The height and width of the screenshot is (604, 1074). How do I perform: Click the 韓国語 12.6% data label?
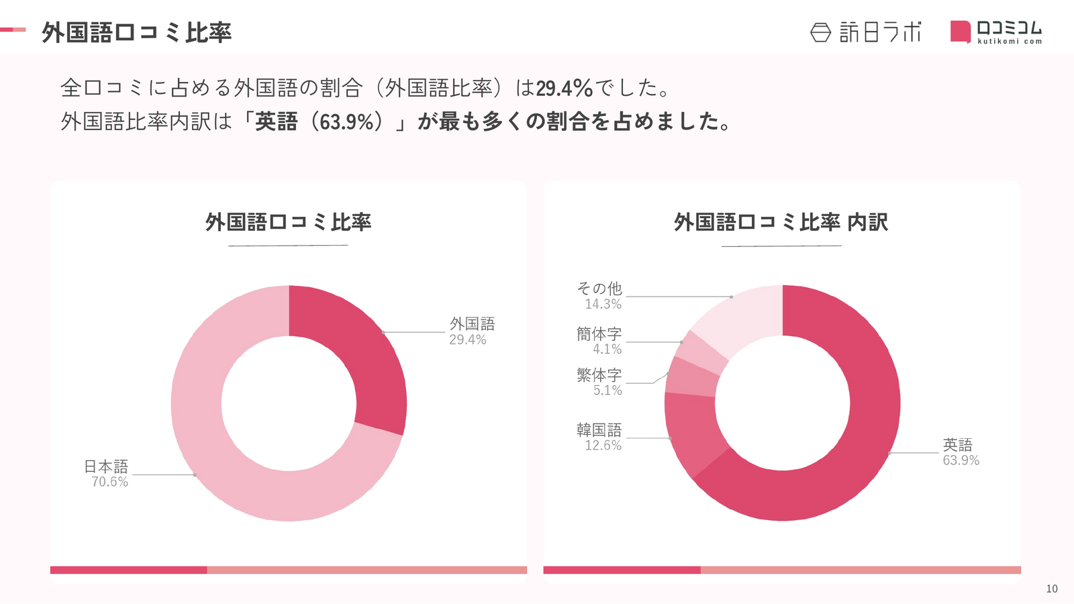coord(599,437)
